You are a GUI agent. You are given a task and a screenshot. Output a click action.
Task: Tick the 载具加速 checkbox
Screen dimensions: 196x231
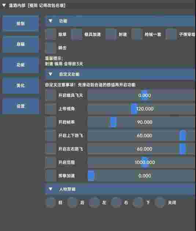[77, 34]
